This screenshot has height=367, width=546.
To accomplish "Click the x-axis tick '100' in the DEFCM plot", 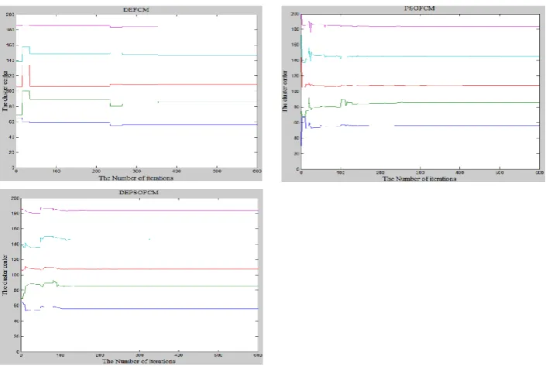I will [x=56, y=171].
